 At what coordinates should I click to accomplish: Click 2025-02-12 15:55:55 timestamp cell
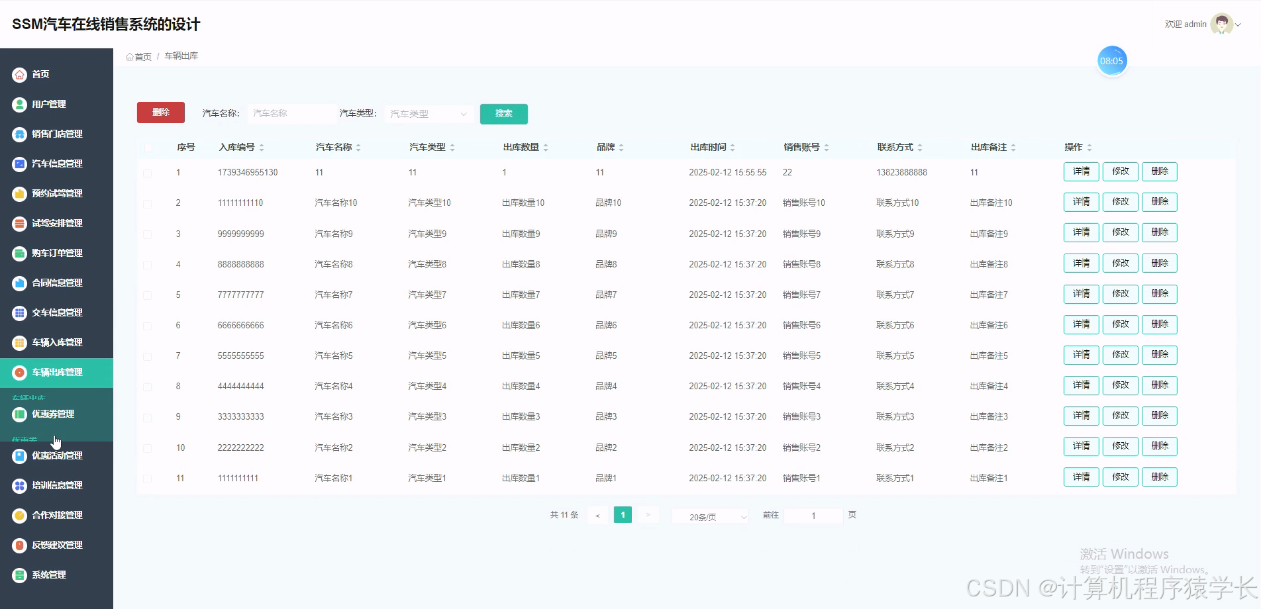[x=727, y=173]
